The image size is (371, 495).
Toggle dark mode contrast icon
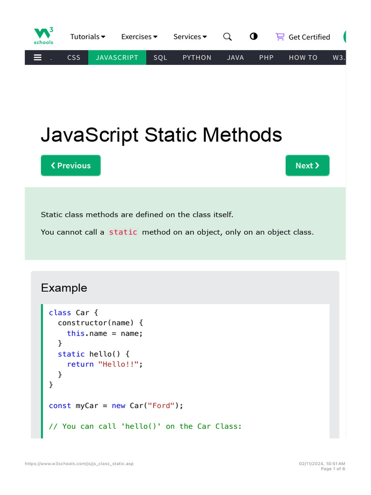(x=254, y=37)
